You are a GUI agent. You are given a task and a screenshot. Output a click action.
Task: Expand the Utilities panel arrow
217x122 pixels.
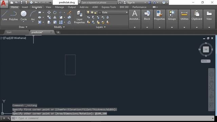coord(184,27)
